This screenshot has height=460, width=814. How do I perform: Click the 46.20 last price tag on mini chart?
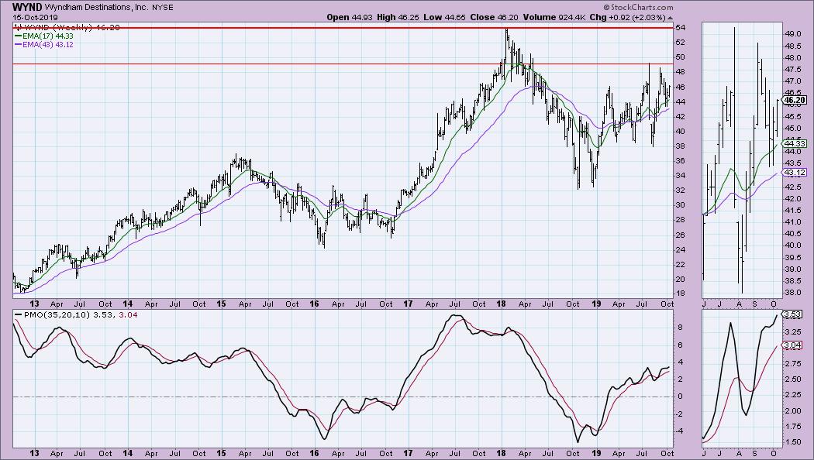click(x=795, y=100)
